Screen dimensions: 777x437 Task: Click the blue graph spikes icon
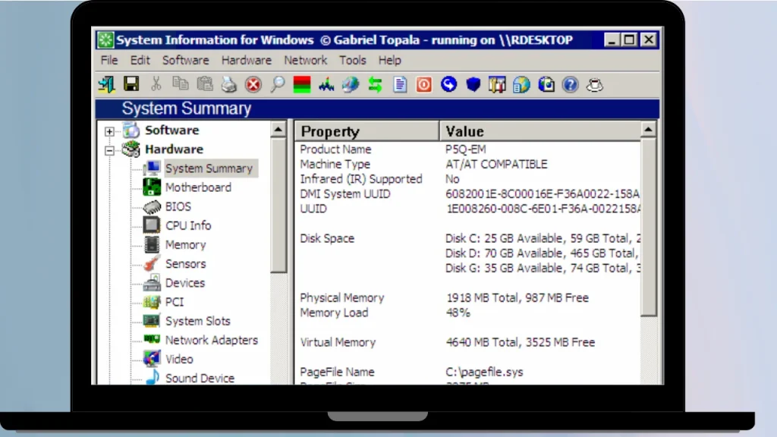point(326,85)
